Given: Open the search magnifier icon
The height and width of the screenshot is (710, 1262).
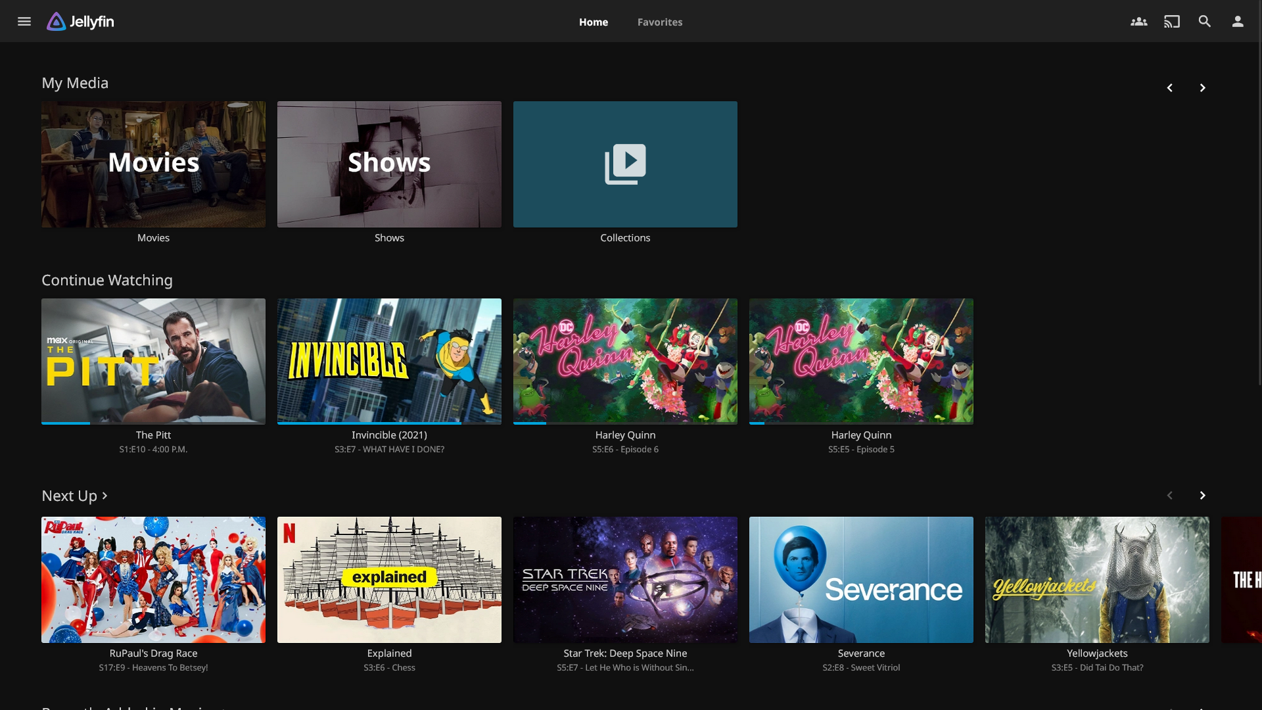Looking at the screenshot, I should coord(1205,22).
